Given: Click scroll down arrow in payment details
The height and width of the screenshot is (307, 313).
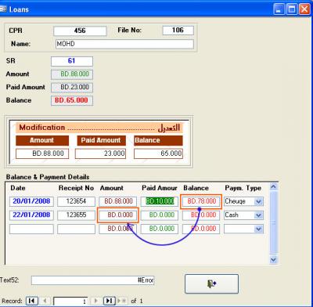Looking at the screenshot, I should point(273,260).
